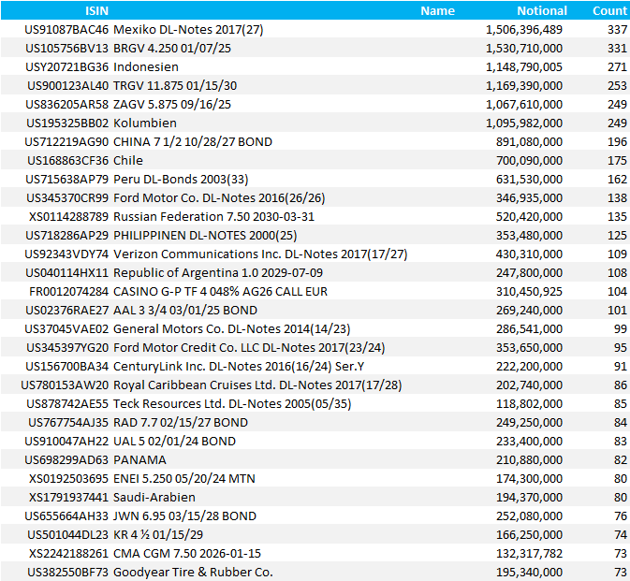This screenshot has height=581, width=630.
Task: Click the PANAMA name cell
Action: (x=139, y=460)
